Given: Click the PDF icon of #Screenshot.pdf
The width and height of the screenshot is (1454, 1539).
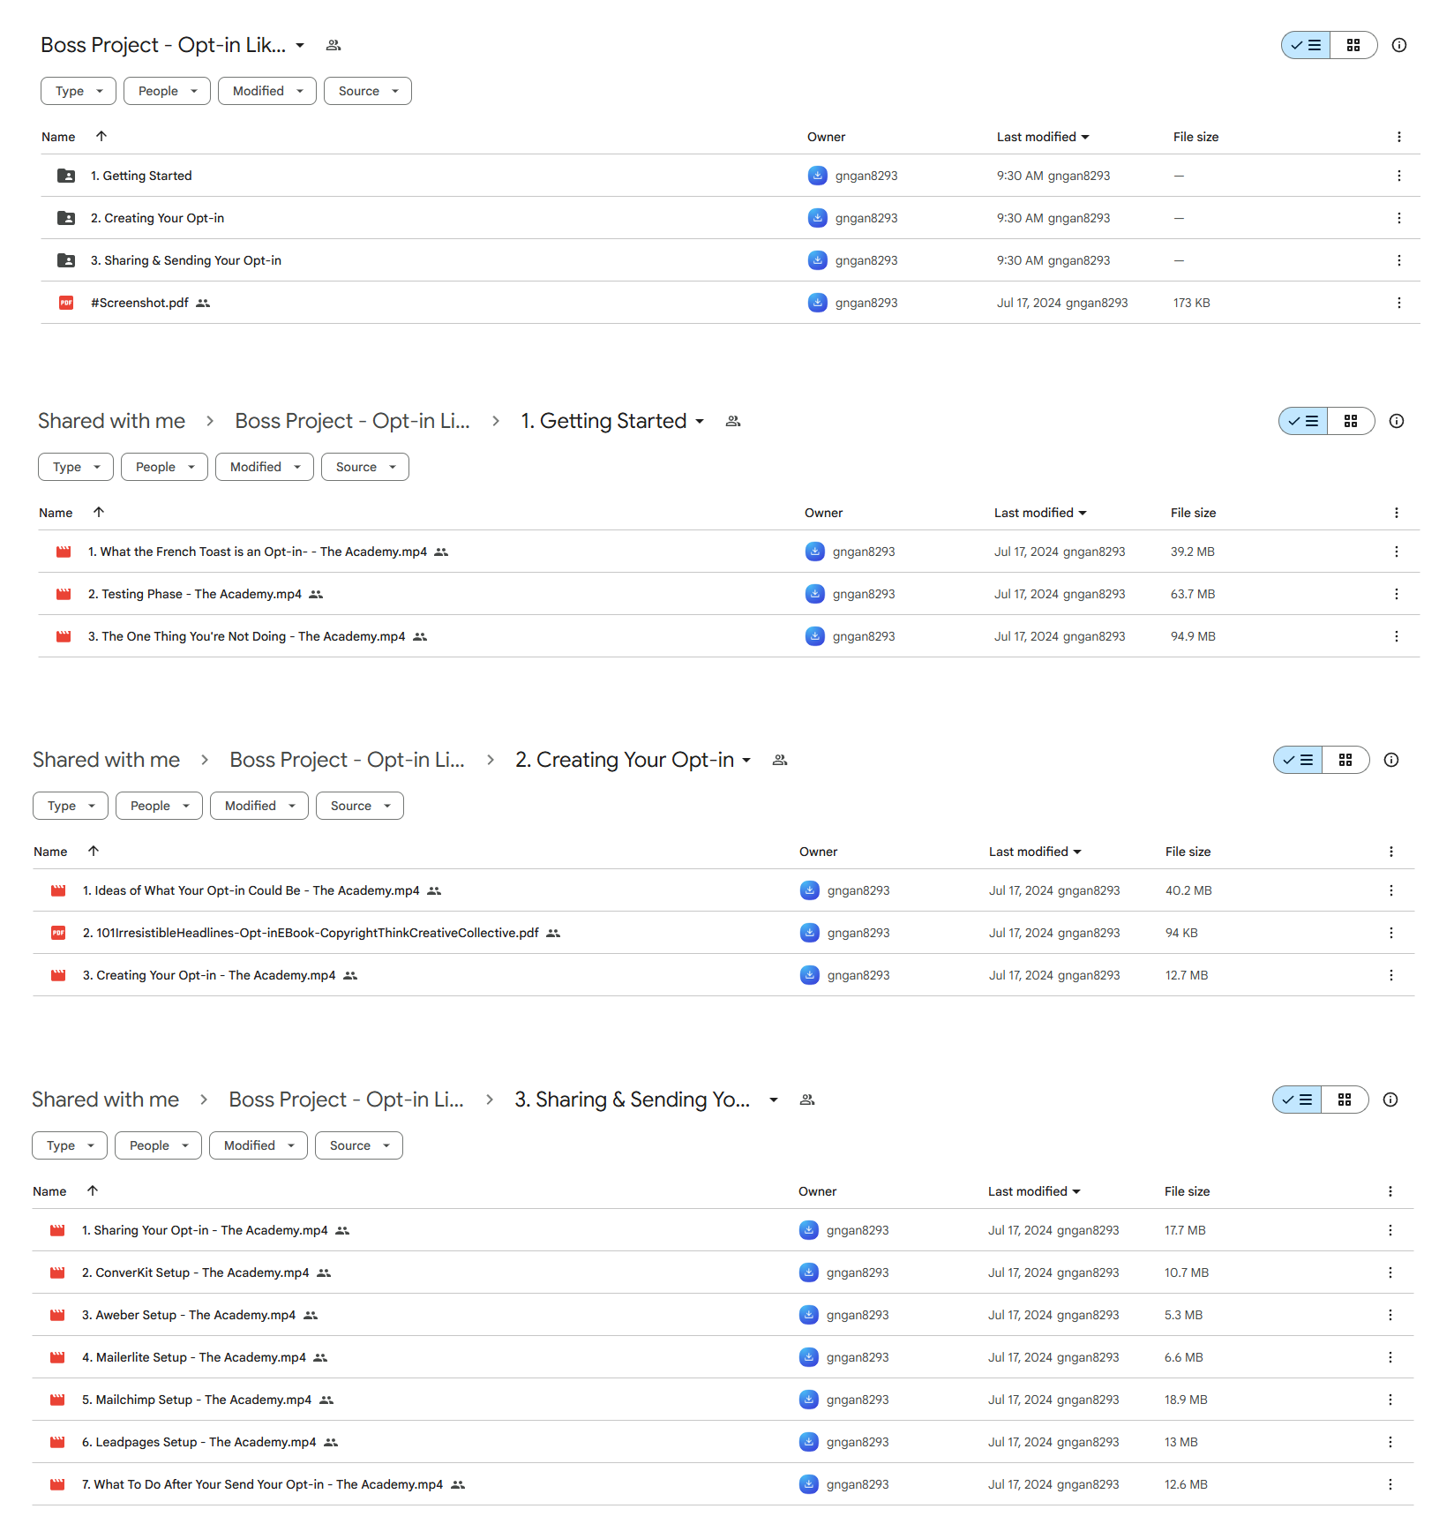Looking at the screenshot, I should [66, 303].
